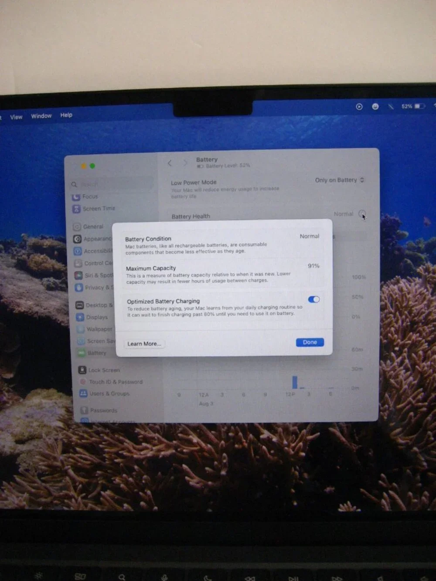Viewport: 436px width, 581px height.
Task: Open the Low Power Mode dropdown
Action: (340, 180)
